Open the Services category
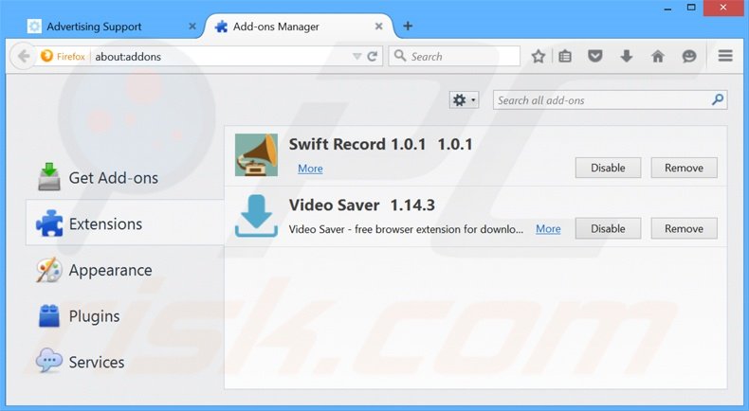749x411 pixels. point(124,362)
